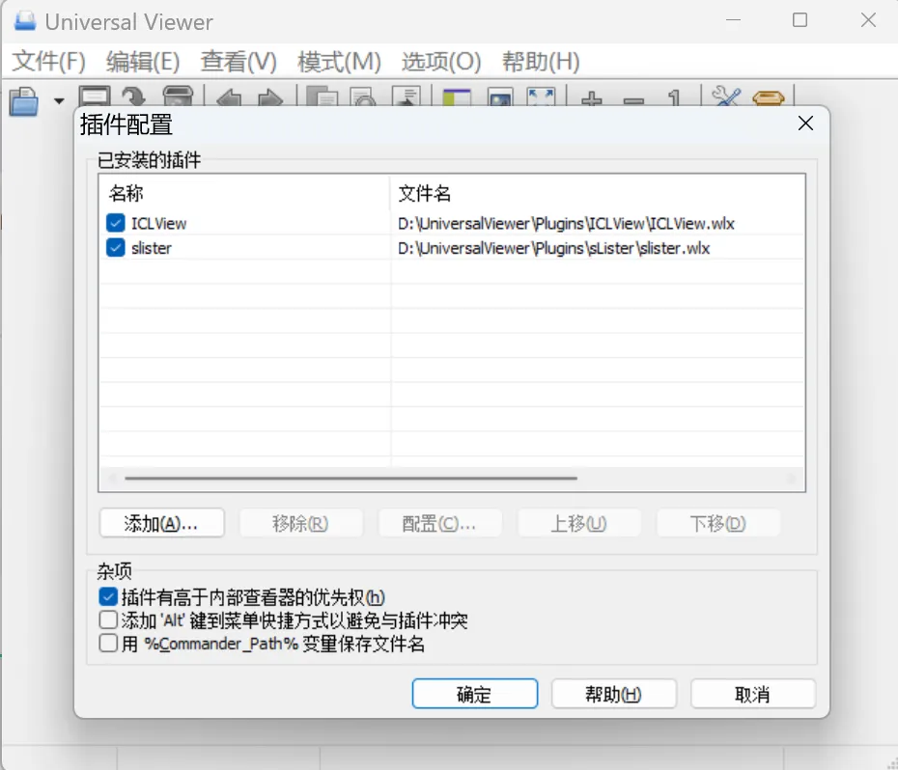Click the image fit toolbar icon

pos(499,96)
